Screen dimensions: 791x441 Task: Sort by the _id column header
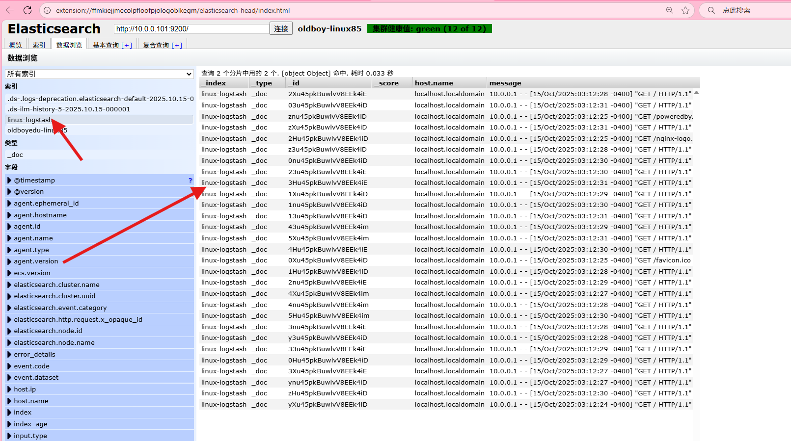coord(329,83)
